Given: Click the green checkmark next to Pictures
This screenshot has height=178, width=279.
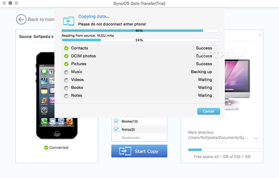Looking at the screenshot, I should point(66,64).
